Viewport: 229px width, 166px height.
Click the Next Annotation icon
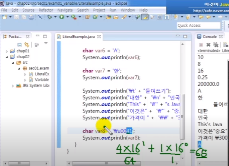(176, 17)
